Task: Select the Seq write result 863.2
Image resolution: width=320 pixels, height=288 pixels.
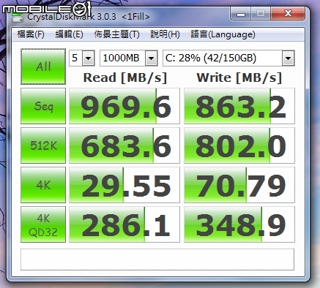Action: coord(239,106)
